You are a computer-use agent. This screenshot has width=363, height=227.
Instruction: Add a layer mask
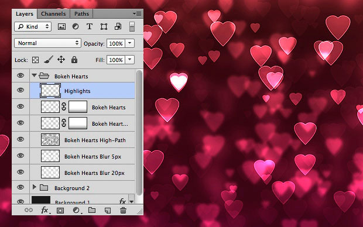click(60, 211)
